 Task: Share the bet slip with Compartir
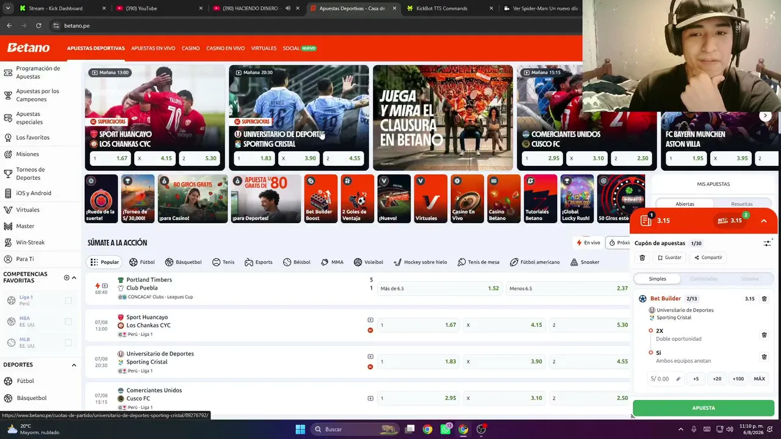pyautogui.click(x=708, y=258)
